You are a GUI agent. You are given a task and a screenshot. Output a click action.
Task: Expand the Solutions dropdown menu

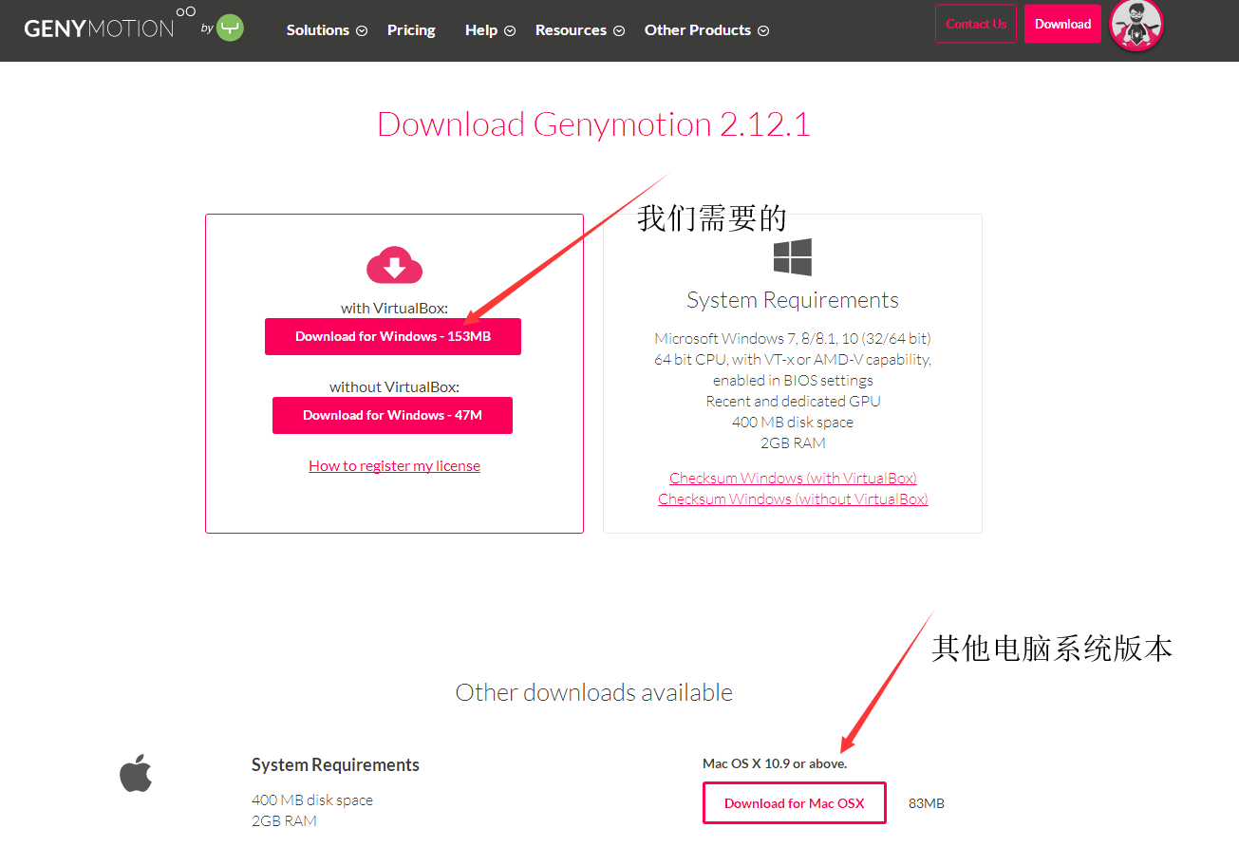(327, 30)
